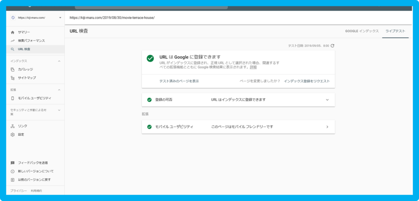Click テスト済みのページを表示

pyautogui.click(x=179, y=81)
